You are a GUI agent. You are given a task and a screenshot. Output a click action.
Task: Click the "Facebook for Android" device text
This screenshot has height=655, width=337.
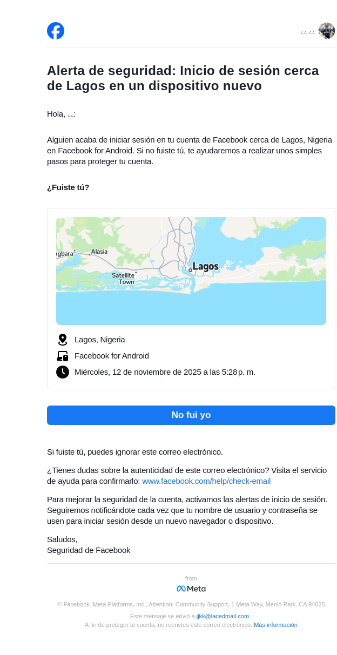coord(112,356)
